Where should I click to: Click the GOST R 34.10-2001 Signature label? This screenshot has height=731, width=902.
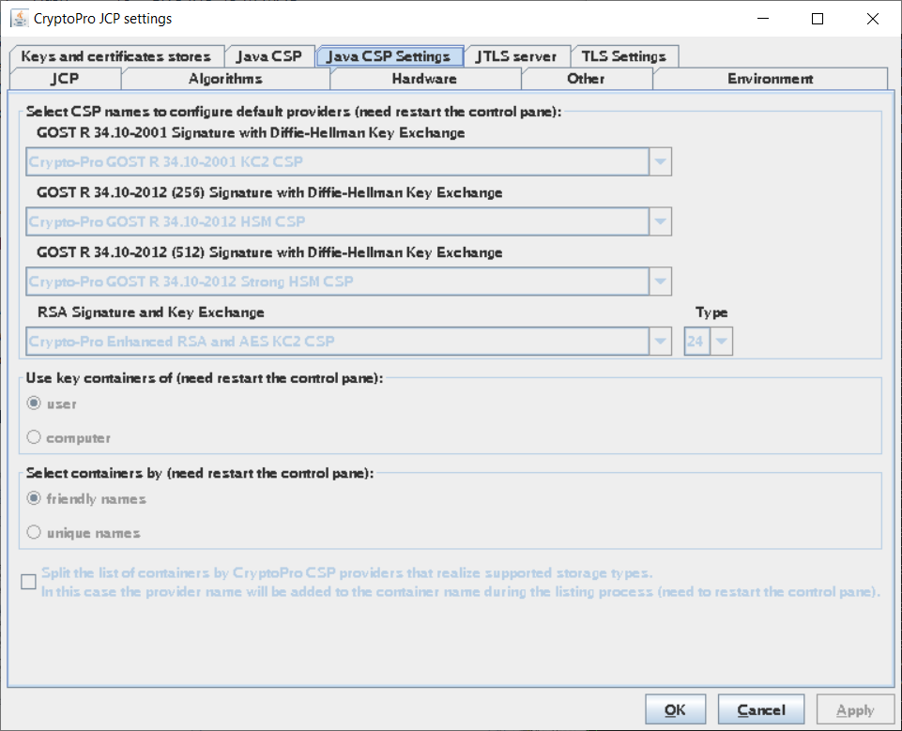251,133
